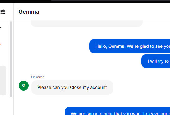The image size is (170, 115).
Task: Click the black window title bar
Action: click(x=25, y=2)
